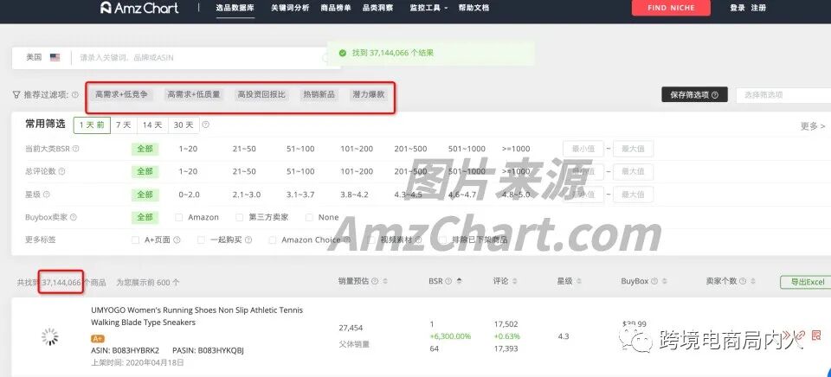Click help icon next to 当前大类BSR
Viewport: 831px width, 377px height.
tap(76, 149)
